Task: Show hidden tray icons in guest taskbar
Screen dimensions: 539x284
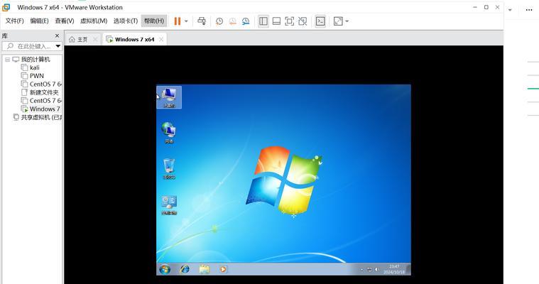Action: (x=362, y=270)
